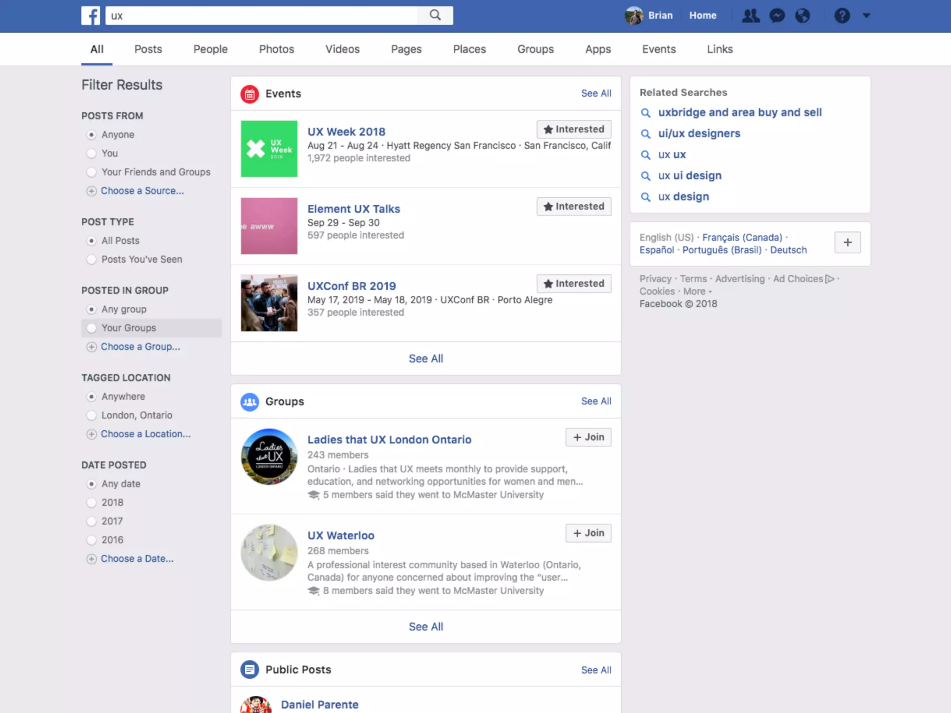Viewport: 951px width, 713px height.
Task: Select the "Posts You've Seen" radio option
Action: 92,259
